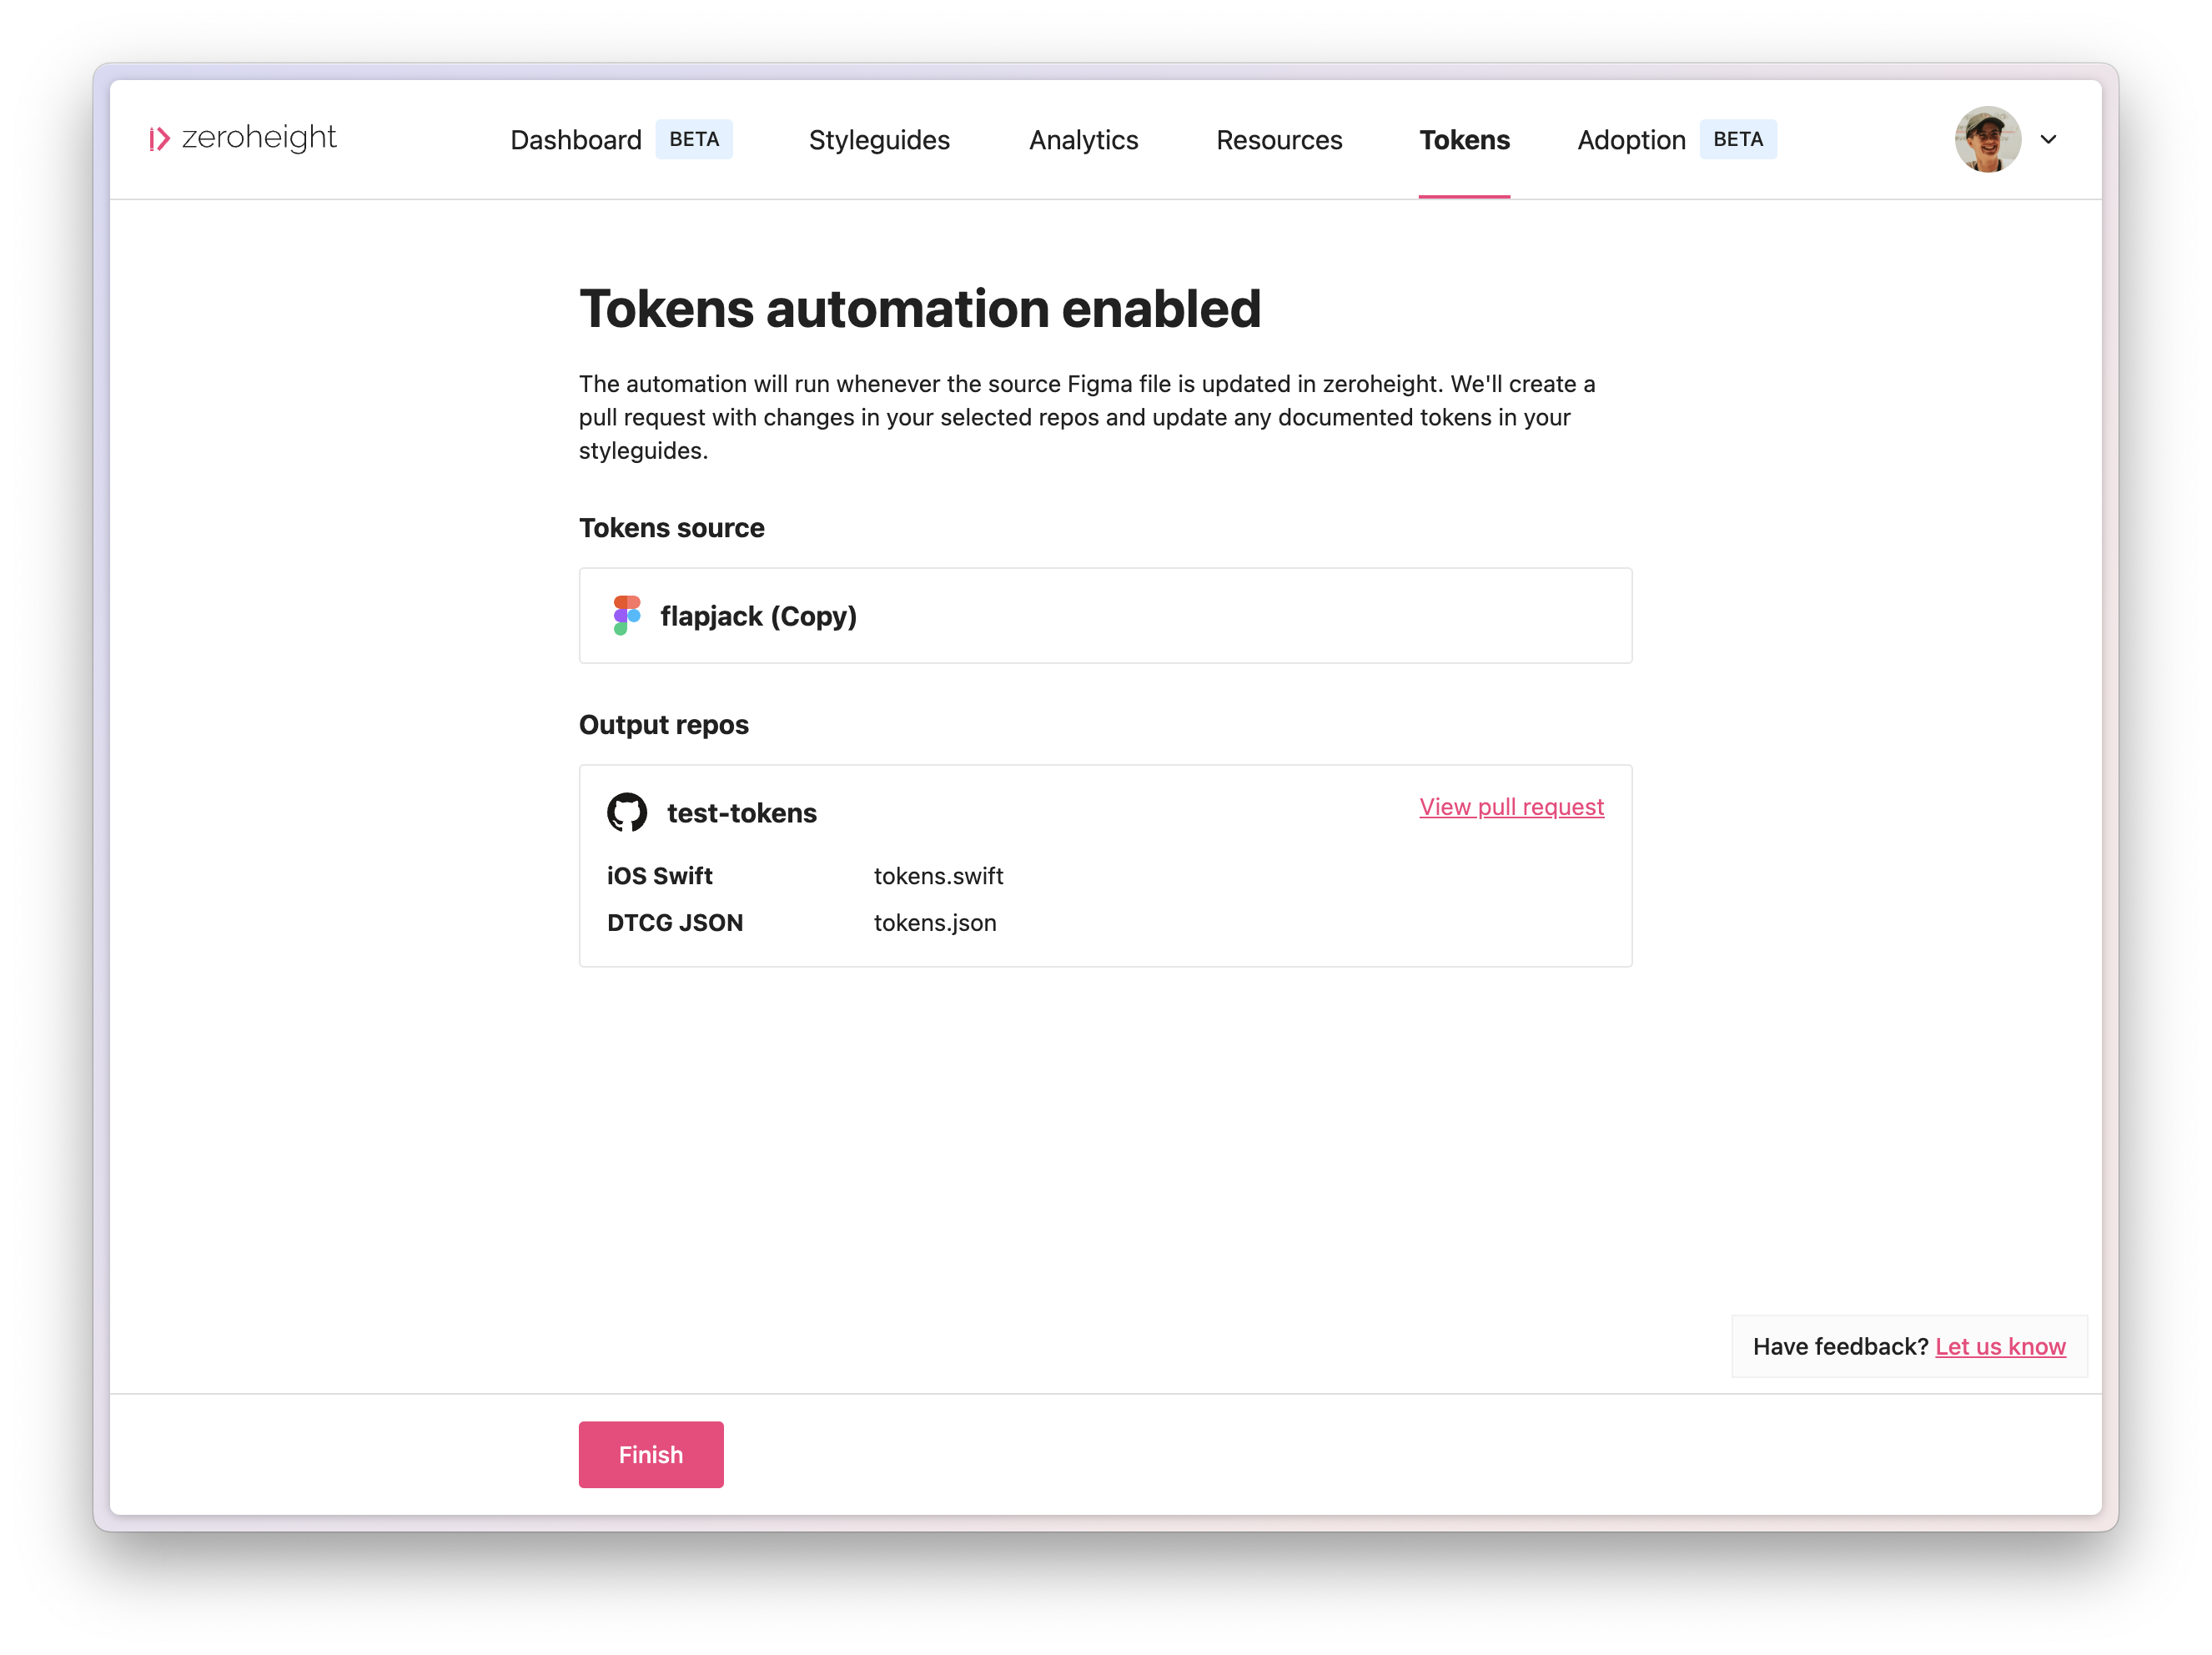Click the user avatar photo
The width and height of the screenshot is (2212, 1655).
(x=1988, y=139)
